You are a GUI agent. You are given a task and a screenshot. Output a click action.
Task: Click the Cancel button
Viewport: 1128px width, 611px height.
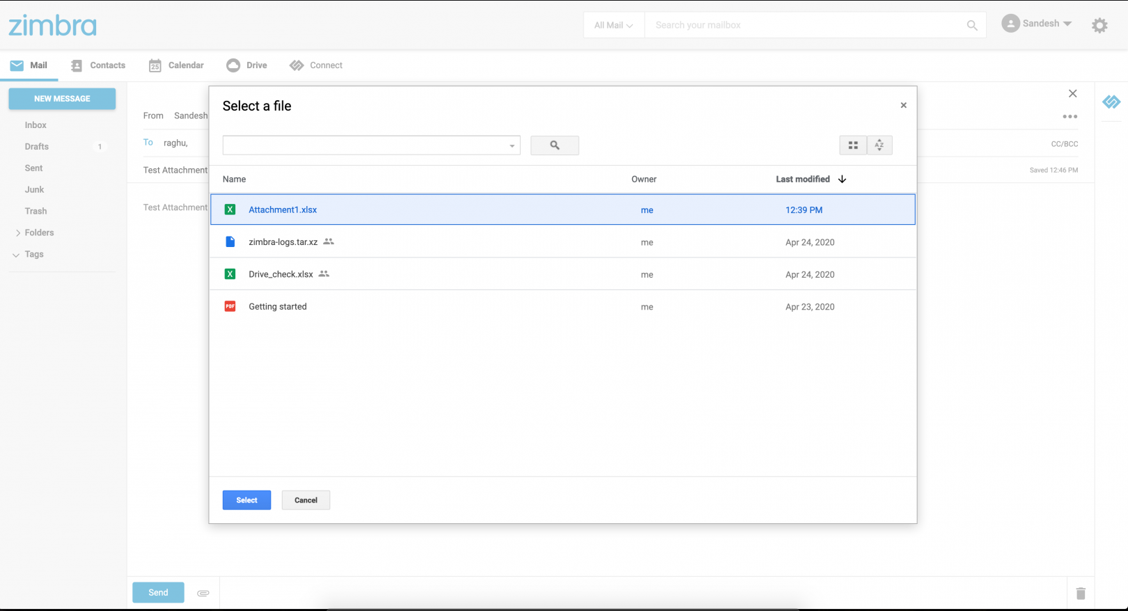pyautogui.click(x=306, y=500)
